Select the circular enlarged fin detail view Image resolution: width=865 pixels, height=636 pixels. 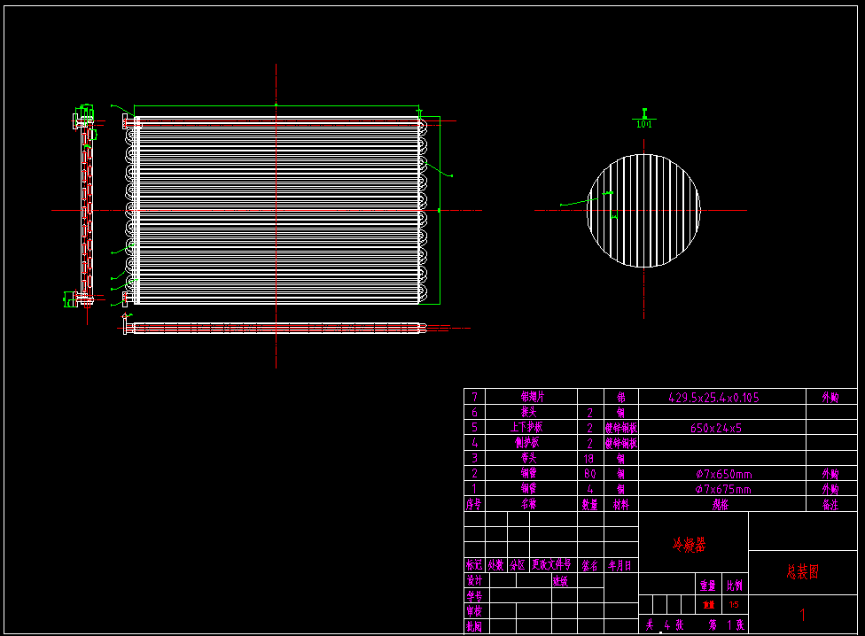(643, 211)
